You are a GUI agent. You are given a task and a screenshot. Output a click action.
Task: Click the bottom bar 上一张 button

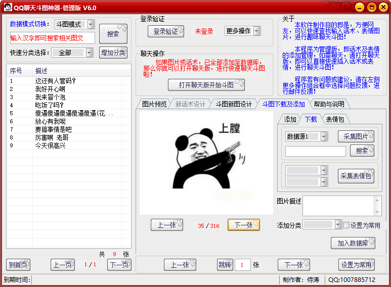(180, 265)
